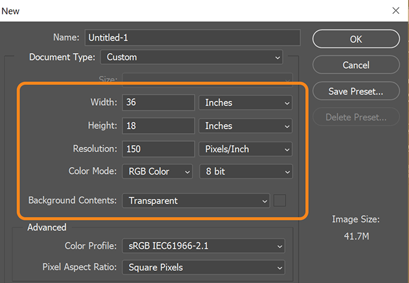
Task: Click the Name field showing Untitled-1
Action: pyautogui.click(x=193, y=38)
